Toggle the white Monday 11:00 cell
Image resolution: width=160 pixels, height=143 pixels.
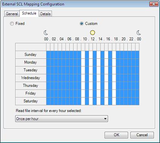(x=91, y=62)
